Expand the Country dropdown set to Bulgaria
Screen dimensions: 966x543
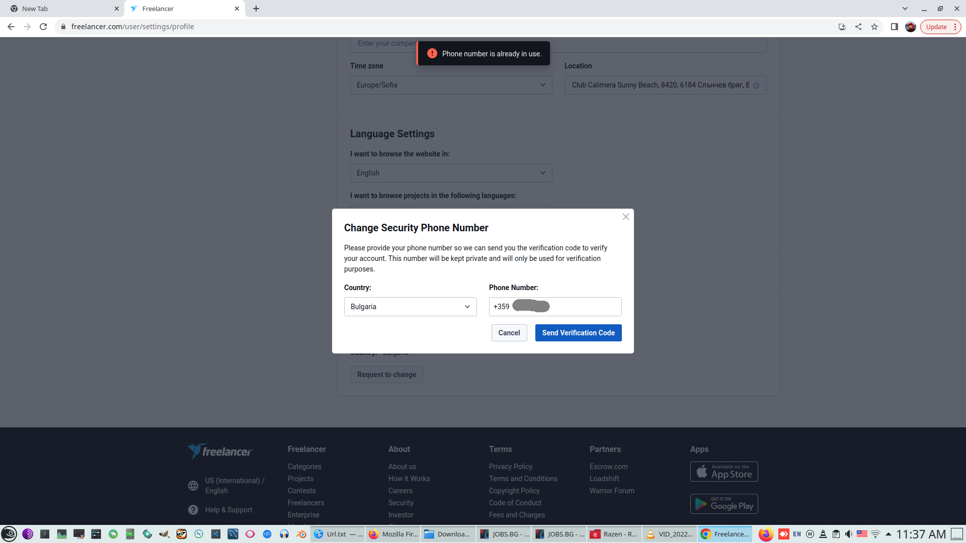pyautogui.click(x=410, y=307)
